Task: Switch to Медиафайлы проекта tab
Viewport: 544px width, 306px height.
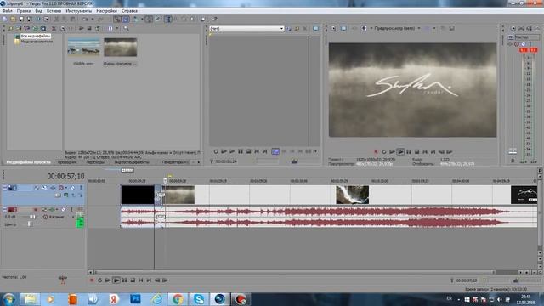Action: click(28, 162)
